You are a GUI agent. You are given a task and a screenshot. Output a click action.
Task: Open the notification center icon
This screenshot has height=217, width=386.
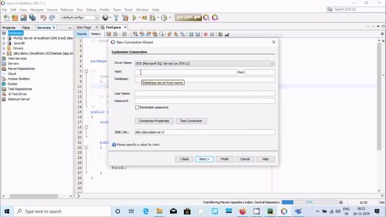click(377, 212)
